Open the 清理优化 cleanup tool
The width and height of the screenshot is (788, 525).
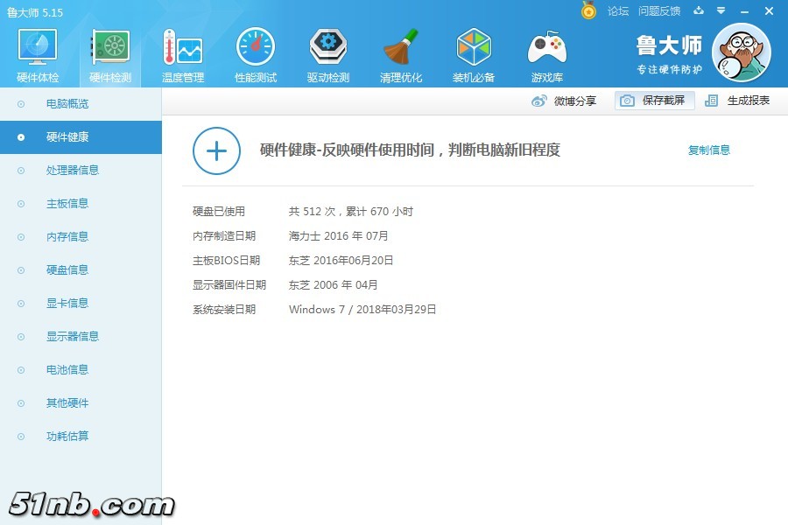tap(400, 52)
